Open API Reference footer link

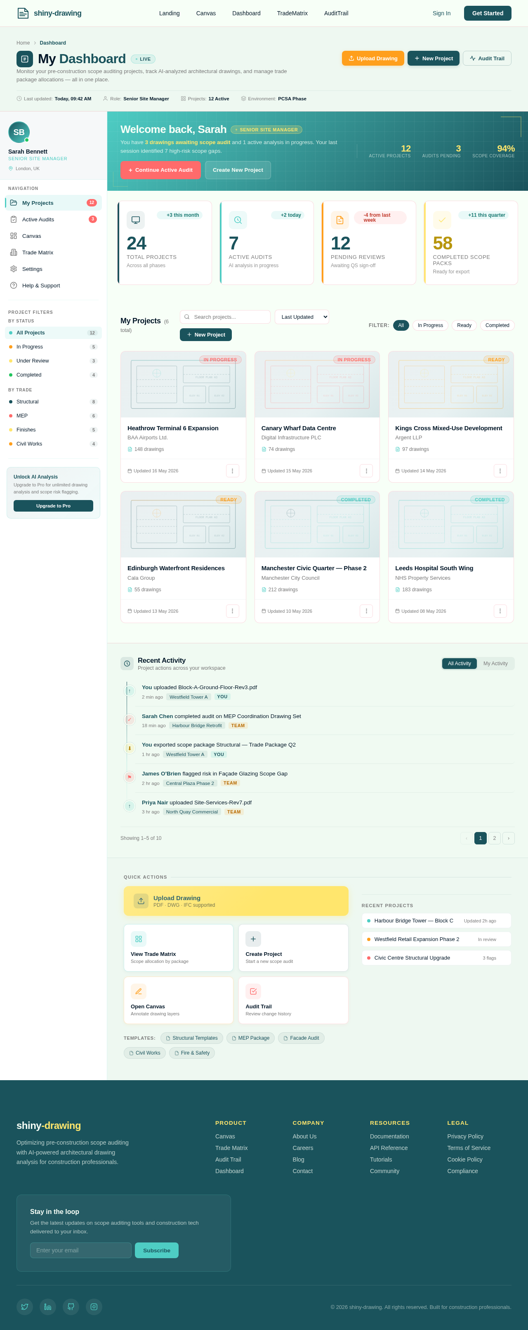(x=388, y=1148)
